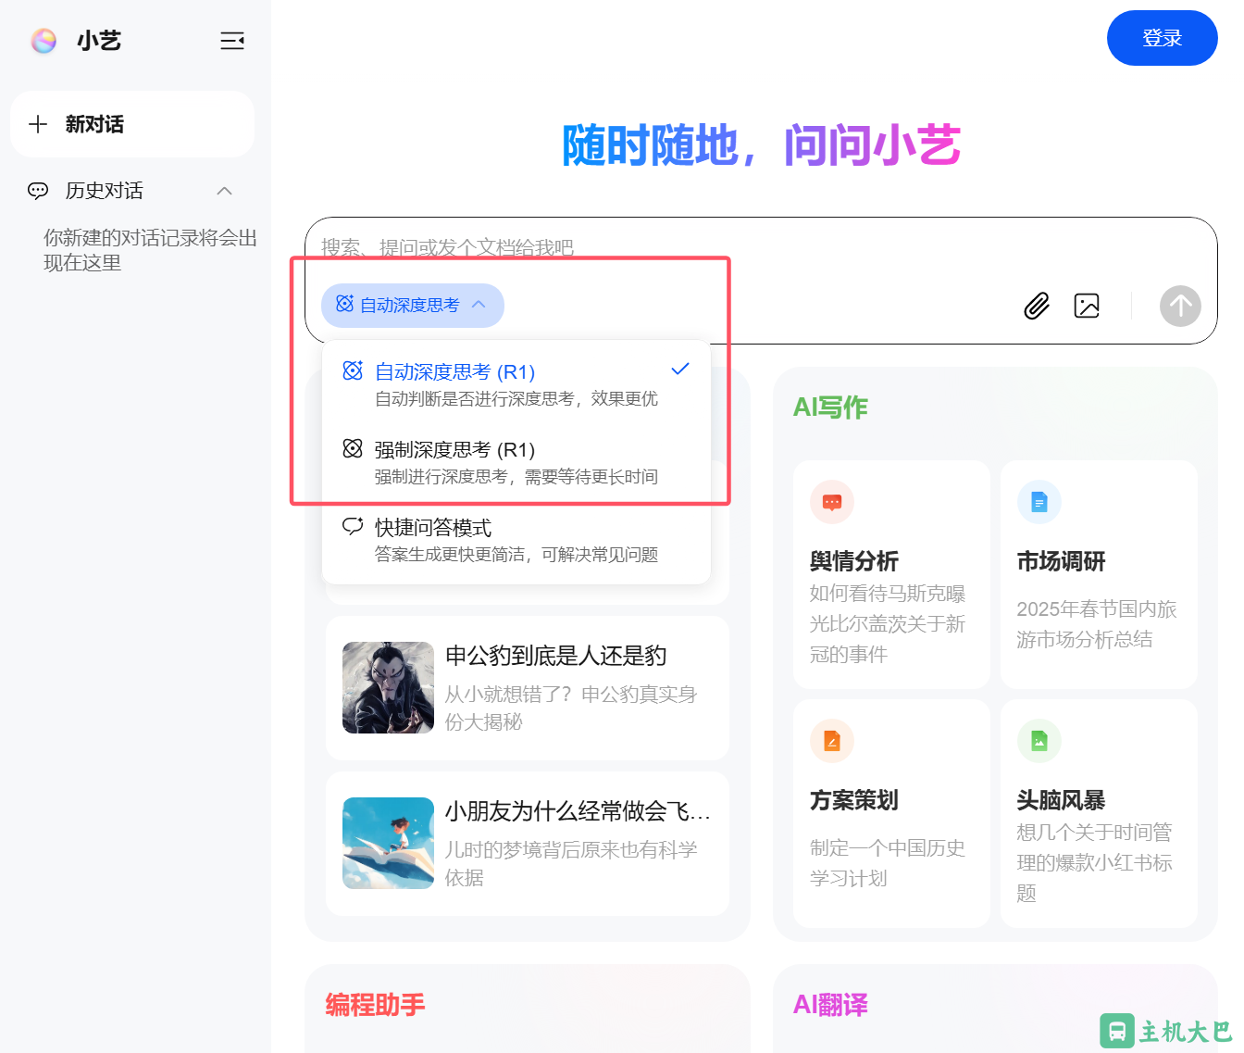Click the flying book child thumbnail
Viewport: 1244px width, 1053px height.
click(388, 843)
